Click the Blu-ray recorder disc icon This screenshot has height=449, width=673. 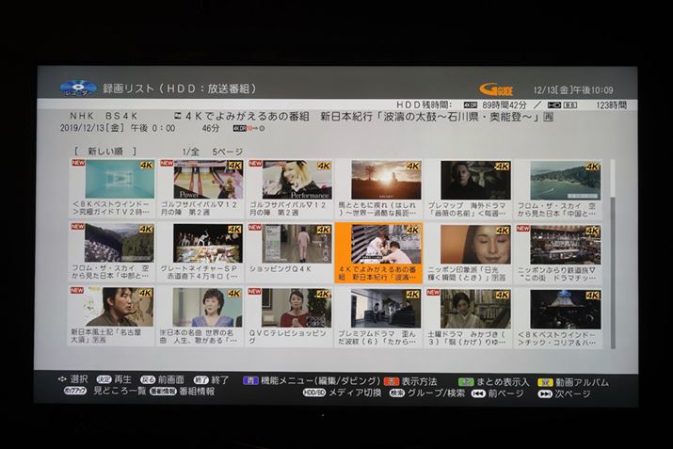[77, 88]
